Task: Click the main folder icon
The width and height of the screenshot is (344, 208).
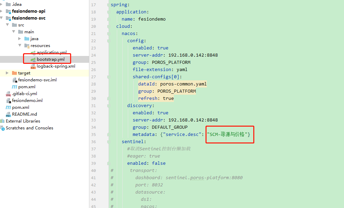Action: pos(21,32)
